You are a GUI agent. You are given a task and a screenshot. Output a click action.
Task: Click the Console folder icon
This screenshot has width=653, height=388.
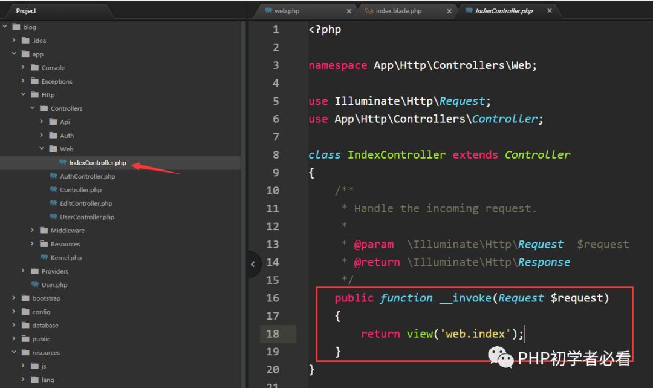click(34, 68)
